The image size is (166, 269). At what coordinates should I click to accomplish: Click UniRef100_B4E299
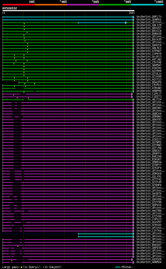point(149,156)
